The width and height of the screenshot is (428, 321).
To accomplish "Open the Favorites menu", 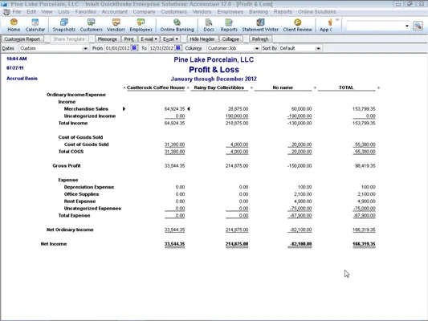I will 85,12.
